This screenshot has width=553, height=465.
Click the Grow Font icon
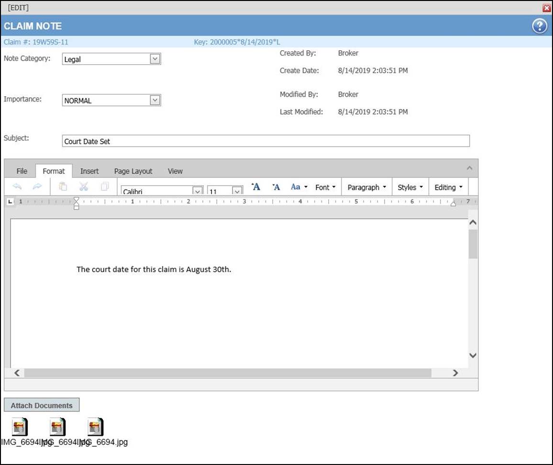click(x=256, y=187)
